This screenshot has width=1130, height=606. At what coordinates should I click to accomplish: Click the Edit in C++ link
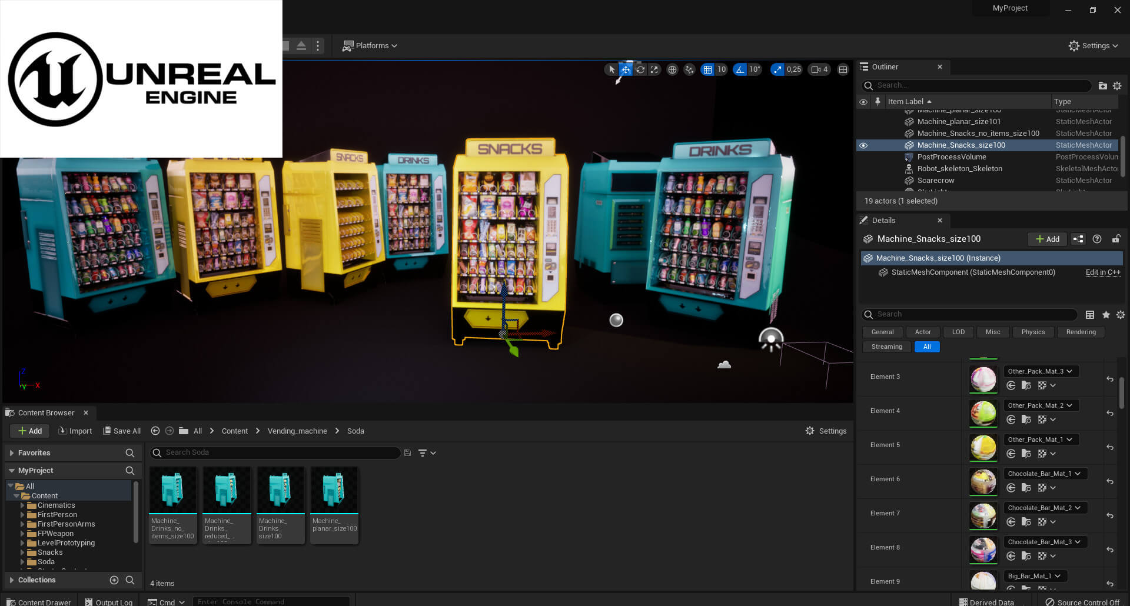[1103, 272]
